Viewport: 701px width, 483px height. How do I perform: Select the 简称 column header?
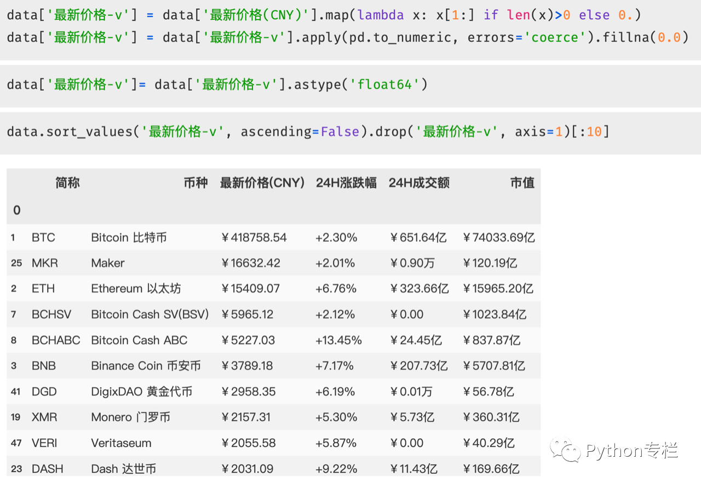(67, 183)
